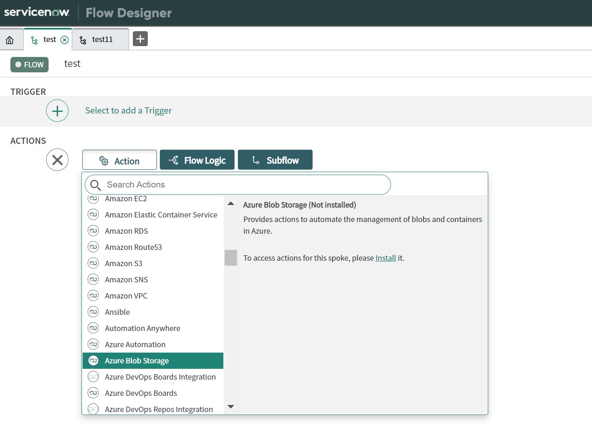Click icon beside Ansible
Image resolution: width=592 pixels, height=437 pixels.
click(93, 312)
